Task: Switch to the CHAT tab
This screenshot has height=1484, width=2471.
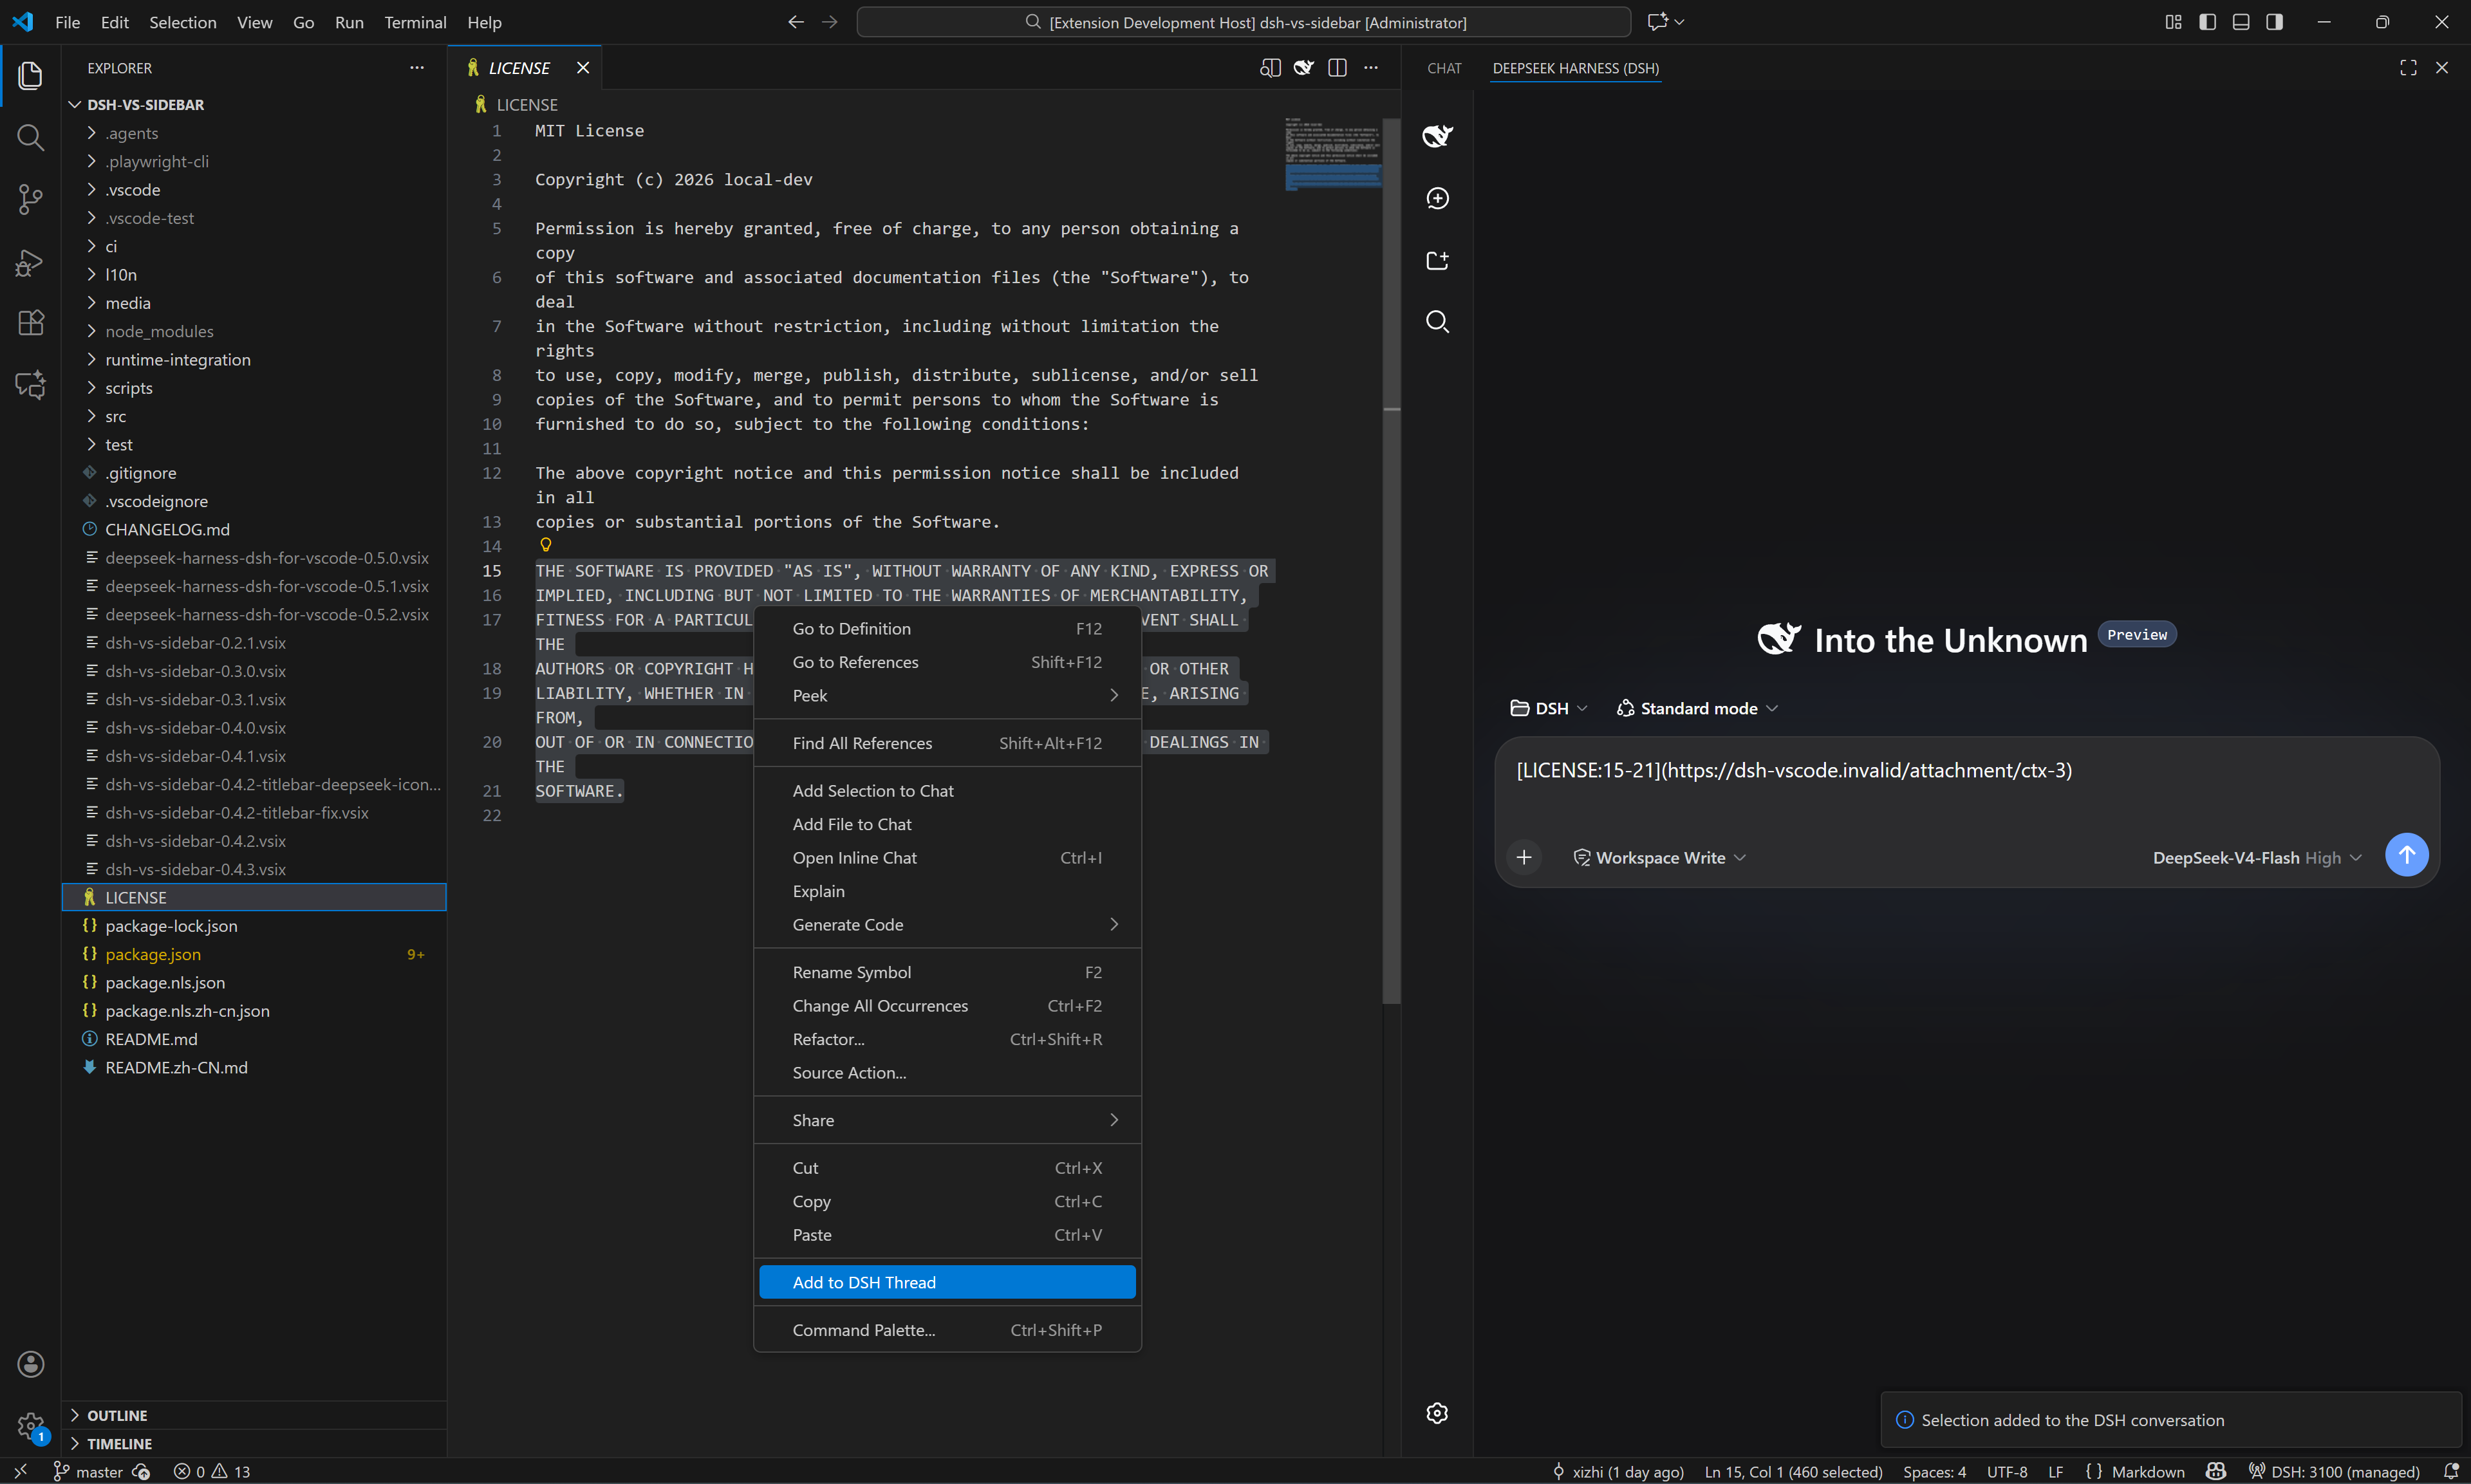Action: tap(1444, 68)
